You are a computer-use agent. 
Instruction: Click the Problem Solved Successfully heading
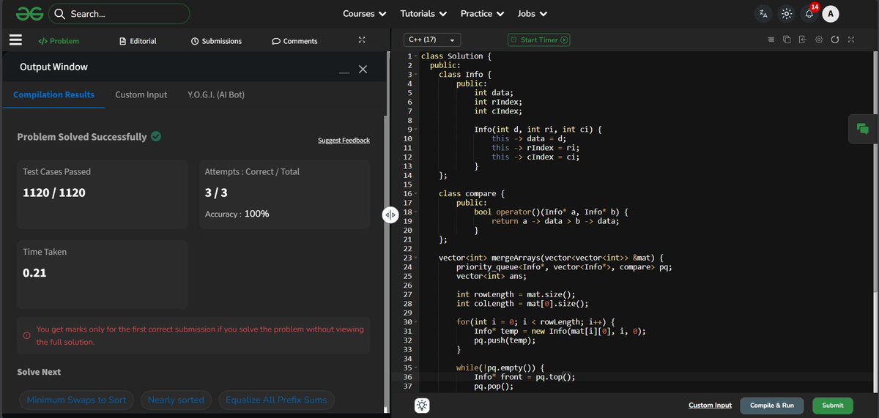(x=82, y=137)
